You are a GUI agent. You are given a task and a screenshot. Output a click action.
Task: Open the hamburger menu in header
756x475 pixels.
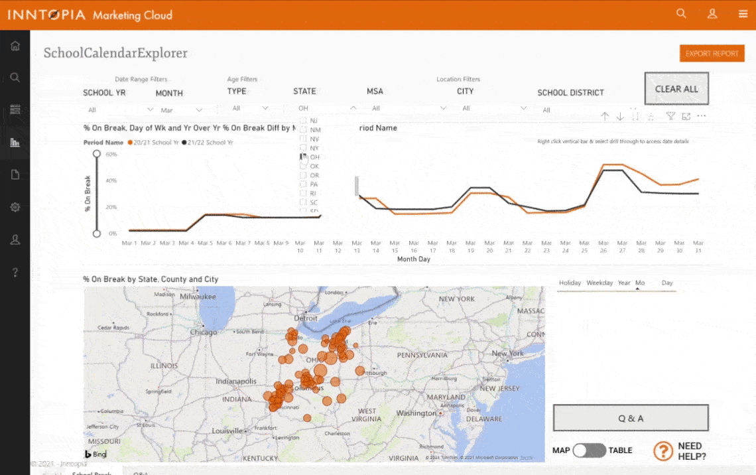tap(743, 13)
